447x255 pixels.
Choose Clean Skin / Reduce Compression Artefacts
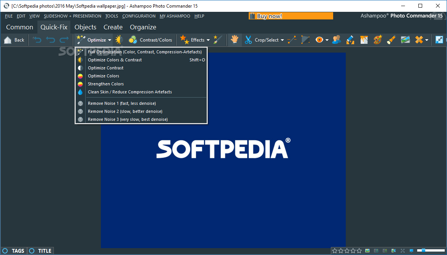coord(141,92)
